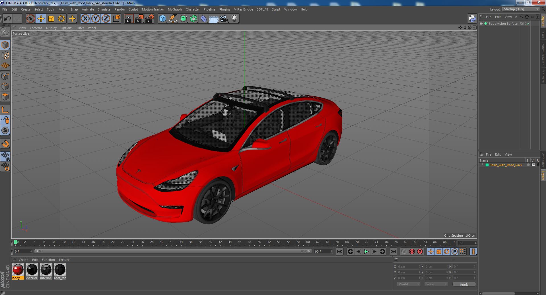Switch to Polygons mode

[5, 97]
